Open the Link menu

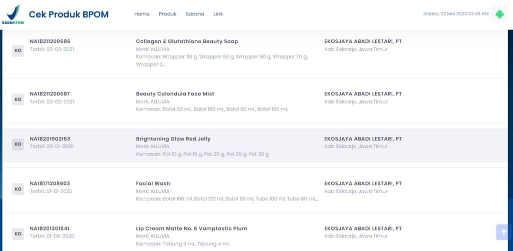[218, 14]
